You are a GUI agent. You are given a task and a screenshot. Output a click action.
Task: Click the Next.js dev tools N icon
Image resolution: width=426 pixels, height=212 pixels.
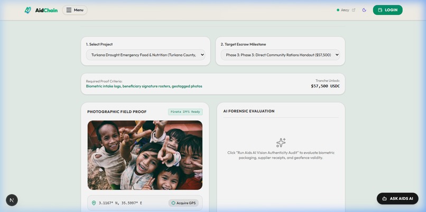point(12,200)
